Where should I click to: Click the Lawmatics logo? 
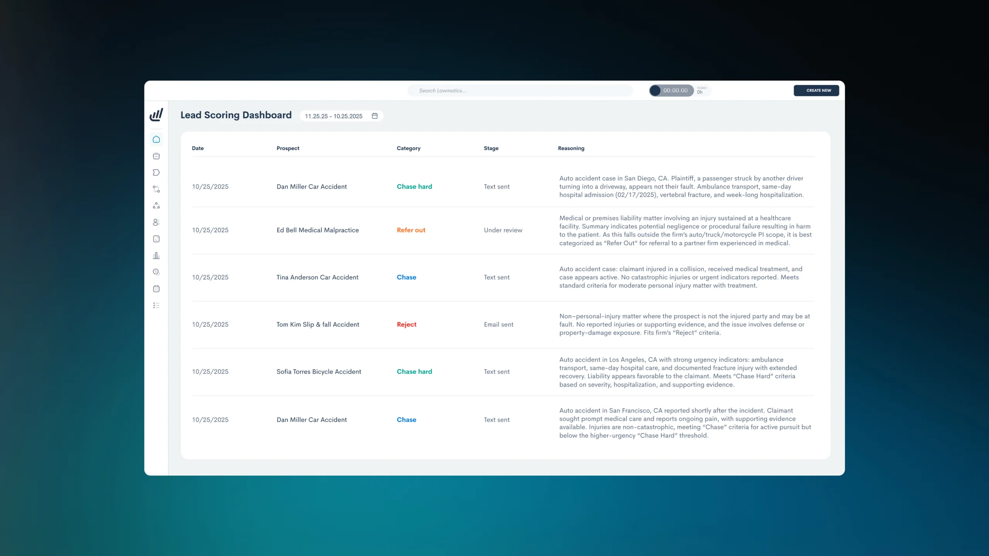click(156, 114)
